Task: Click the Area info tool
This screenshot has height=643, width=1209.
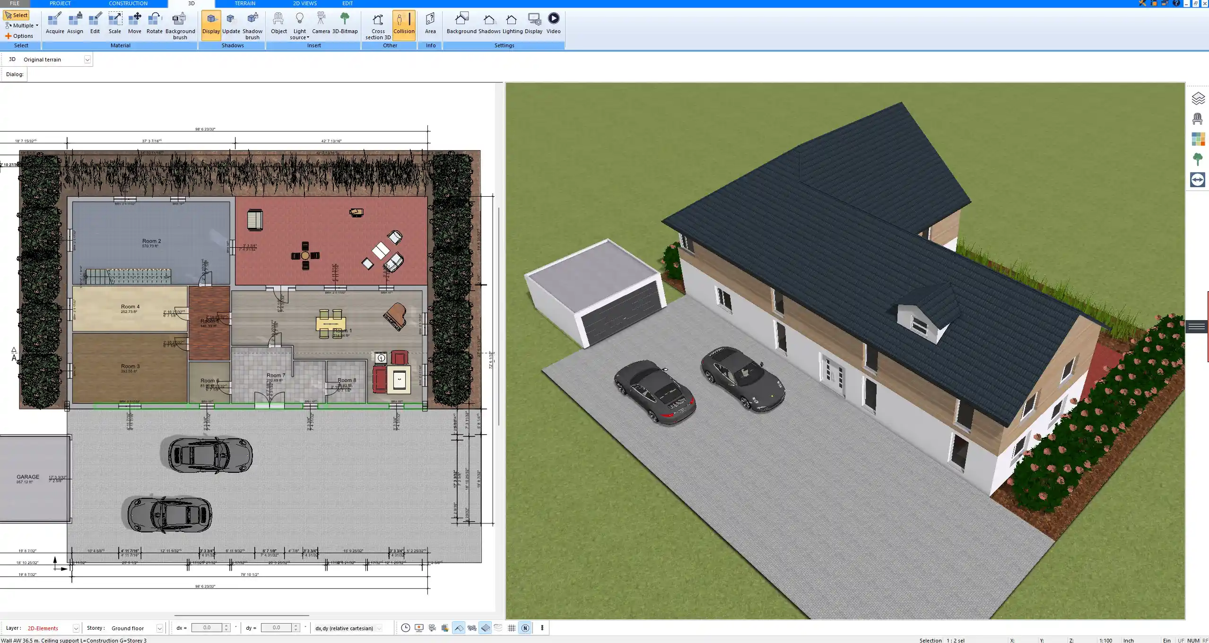Action: pyautogui.click(x=430, y=24)
